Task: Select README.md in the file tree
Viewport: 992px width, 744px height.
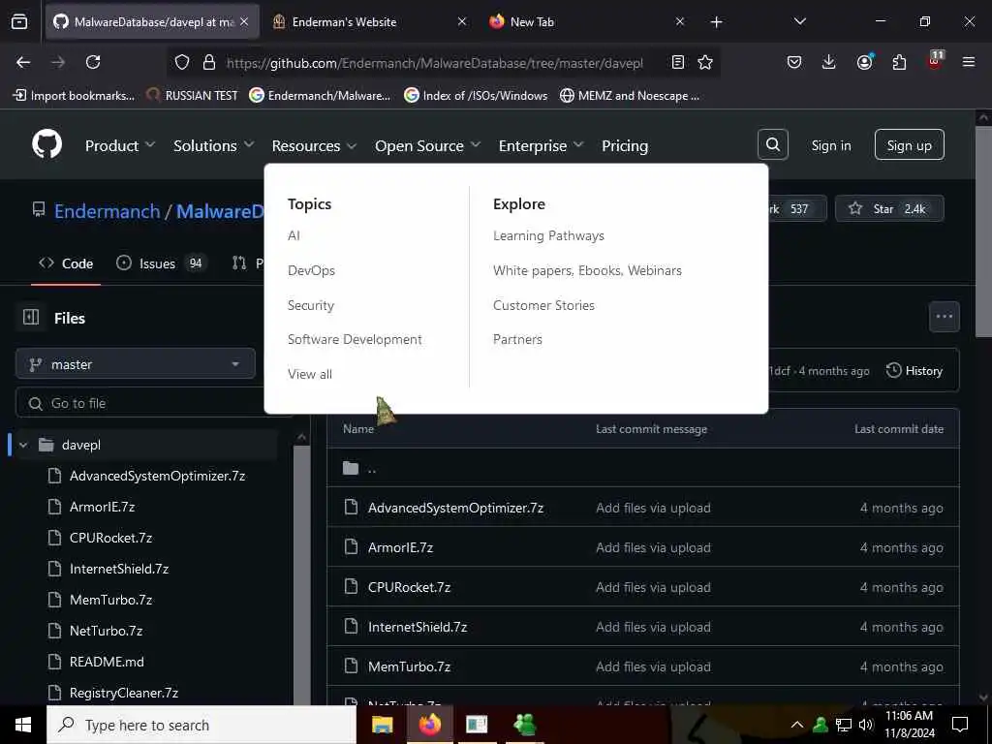Action: [x=107, y=662]
